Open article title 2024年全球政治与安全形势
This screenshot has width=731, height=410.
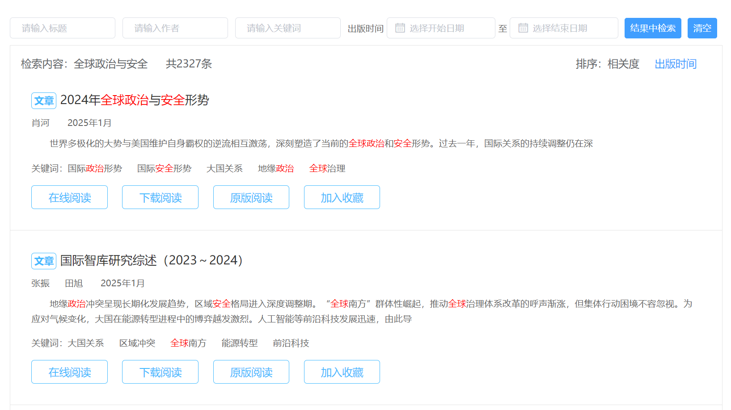[135, 100]
